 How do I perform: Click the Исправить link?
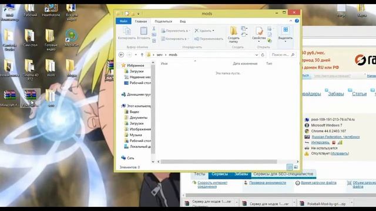tap(340, 154)
